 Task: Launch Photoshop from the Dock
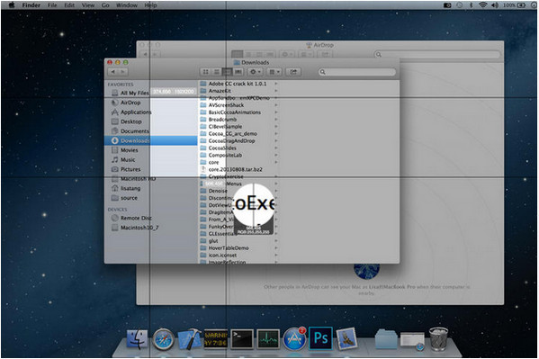coord(320,338)
